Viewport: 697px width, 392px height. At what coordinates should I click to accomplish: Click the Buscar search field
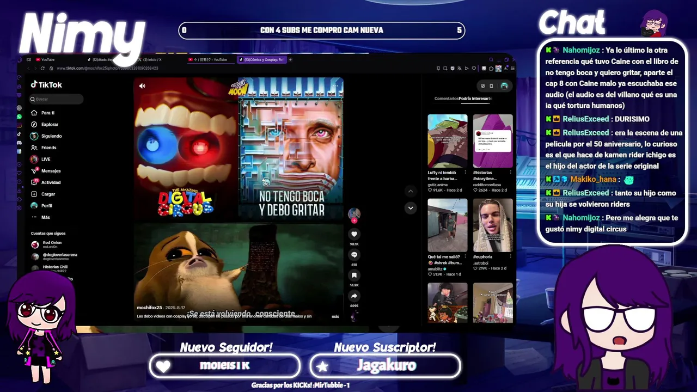tap(57, 99)
